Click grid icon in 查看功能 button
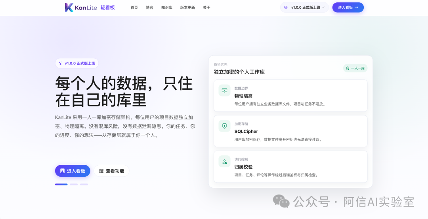The height and width of the screenshot is (219, 428). pos(101,171)
